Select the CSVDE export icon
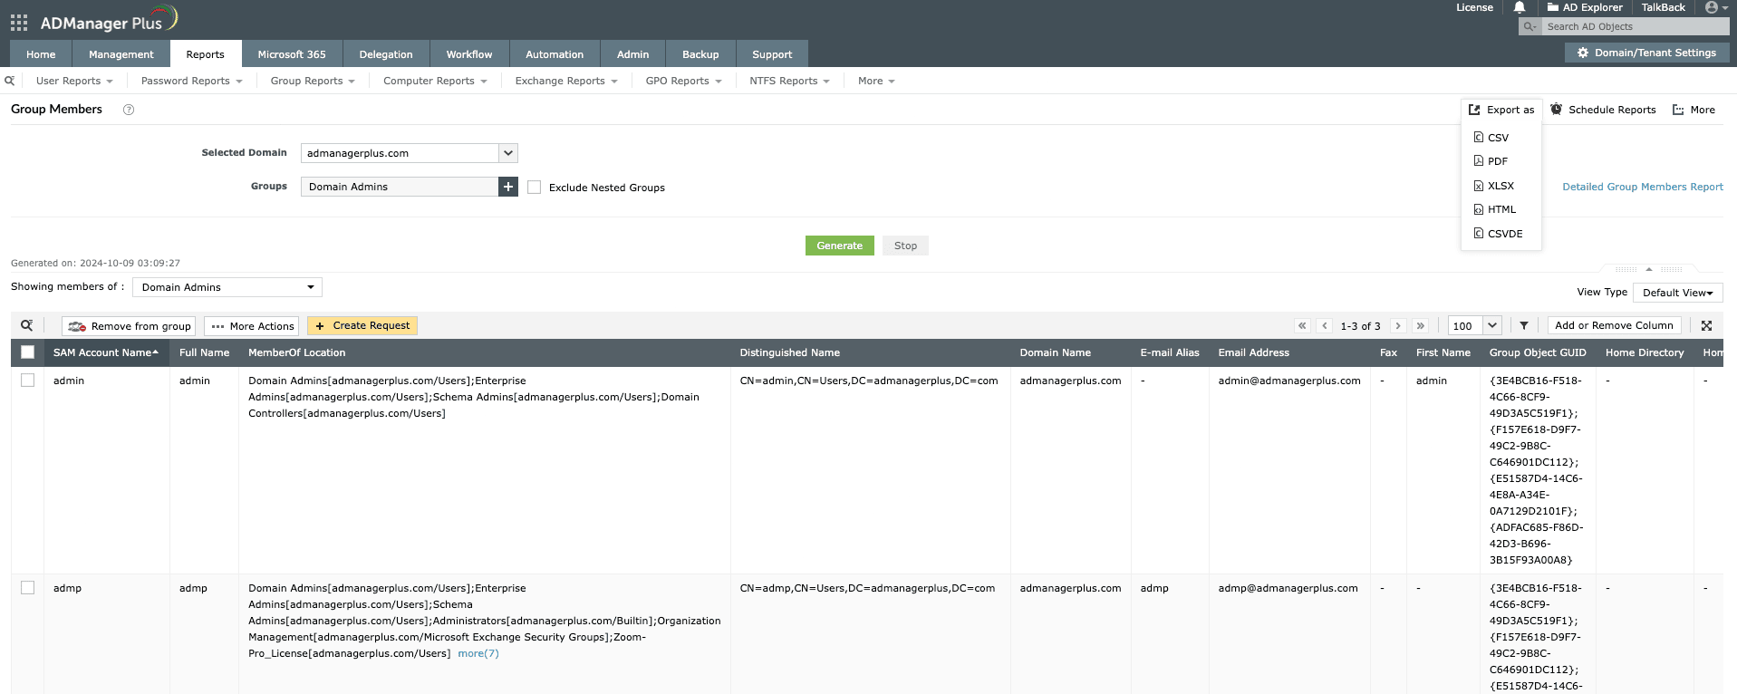This screenshot has width=1737, height=694. (x=1479, y=234)
